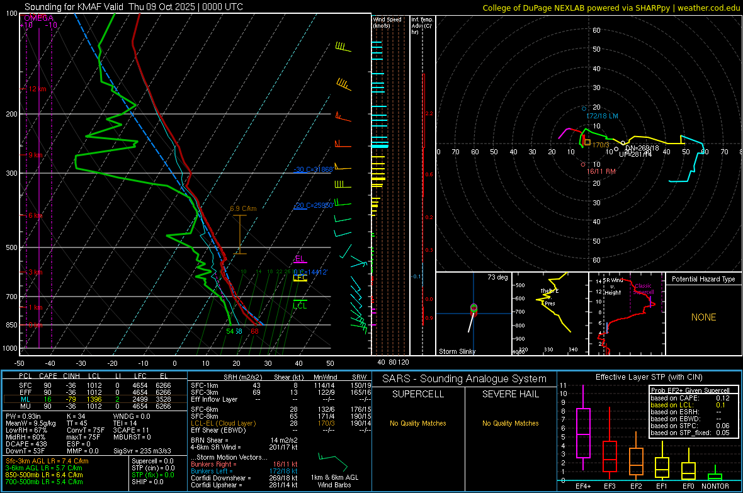Select the NONE hazard type result
Image resolution: width=743 pixels, height=493 pixels.
(x=704, y=317)
